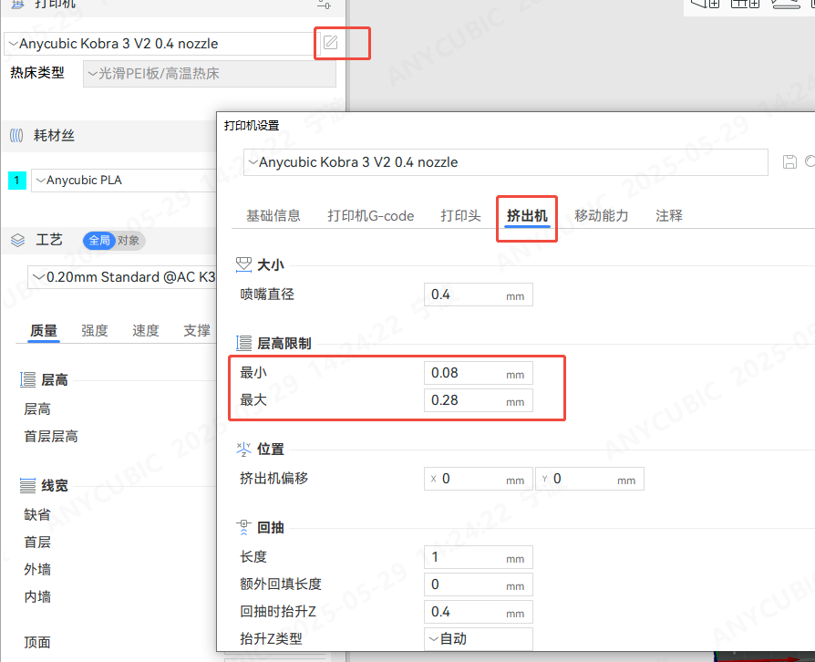Screen dimensions: 815x662
Task: Click the filament spool icon
Action: point(16,136)
